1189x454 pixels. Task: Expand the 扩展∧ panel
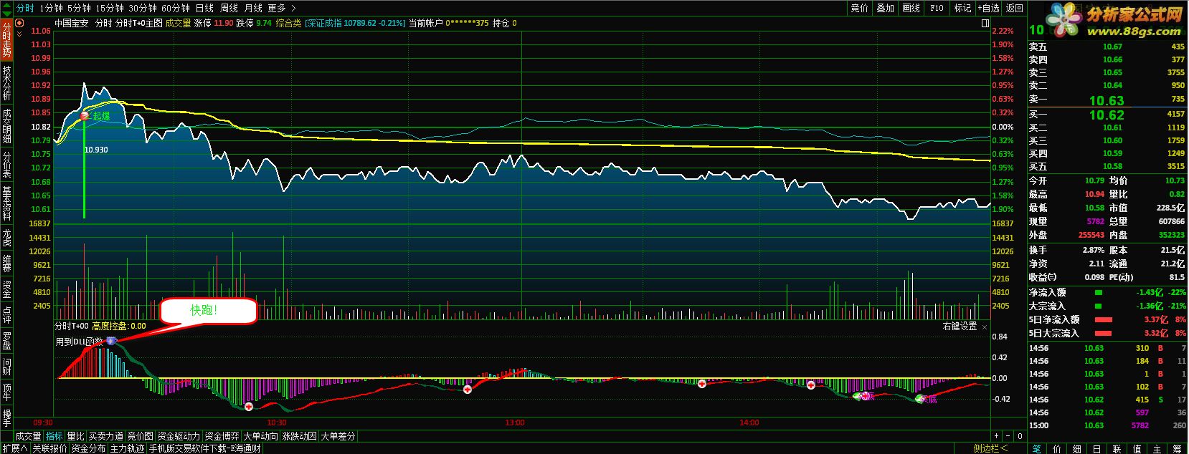click(x=15, y=448)
